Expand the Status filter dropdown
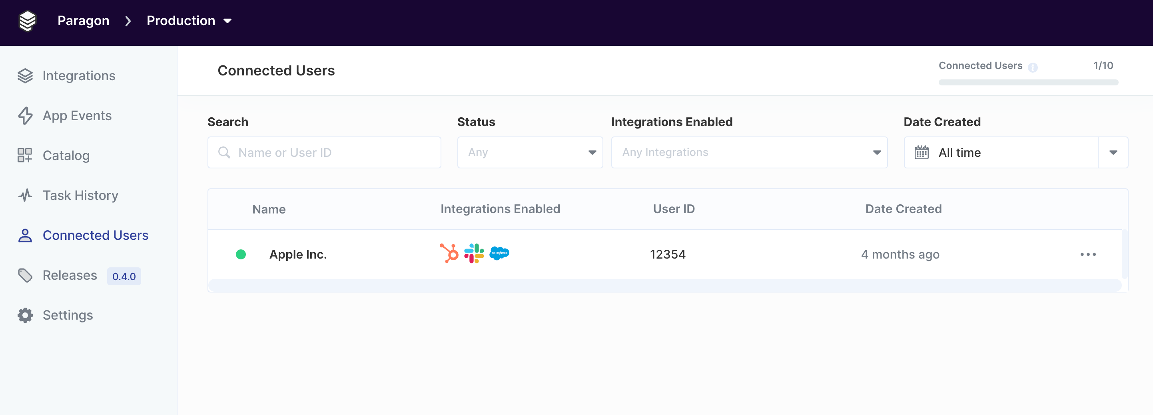The height and width of the screenshot is (415, 1153). coord(530,152)
